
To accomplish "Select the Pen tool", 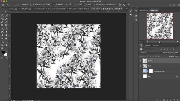I will point(6,42).
